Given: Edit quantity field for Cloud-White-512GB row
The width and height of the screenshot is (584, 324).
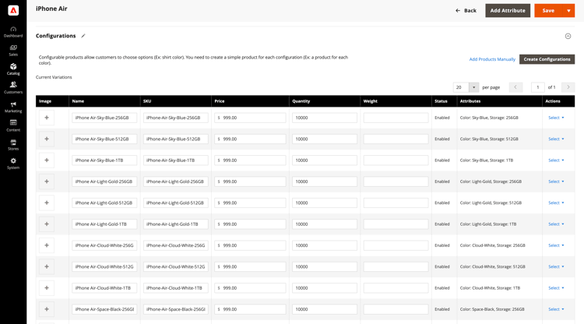Looking at the screenshot, I should pos(325,266).
